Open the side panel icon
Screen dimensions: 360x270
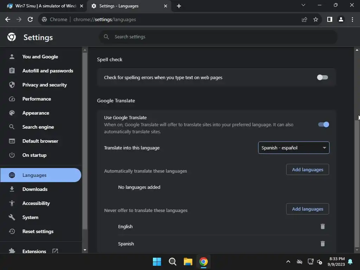coord(330,20)
